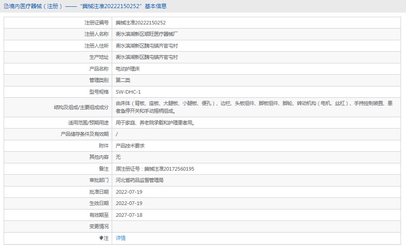Image resolution: width=406 pixels, height=248 pixels.
Task: Click intended use text 用于家庭、养老院承载和护理患者用
Action: click(155, 123)
